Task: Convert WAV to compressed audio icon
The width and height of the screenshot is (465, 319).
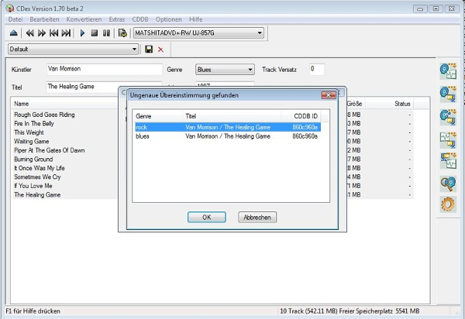Action: click(448, 140)
